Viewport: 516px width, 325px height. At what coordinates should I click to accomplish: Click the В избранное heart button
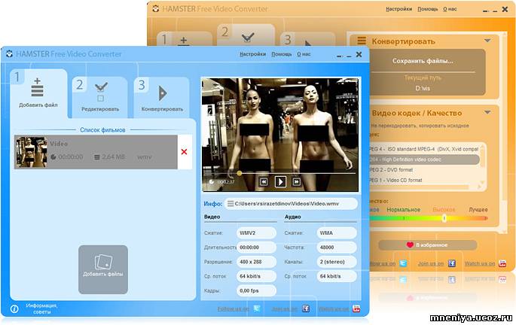point(427,245)
